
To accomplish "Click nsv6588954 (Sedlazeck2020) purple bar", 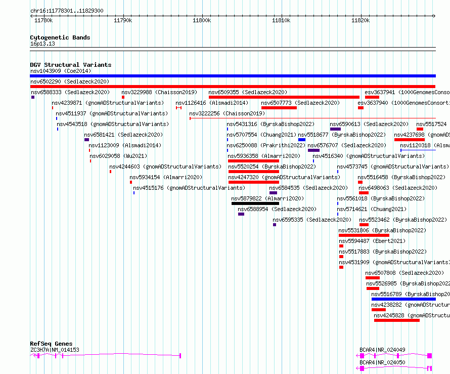I will pos(241,214).
